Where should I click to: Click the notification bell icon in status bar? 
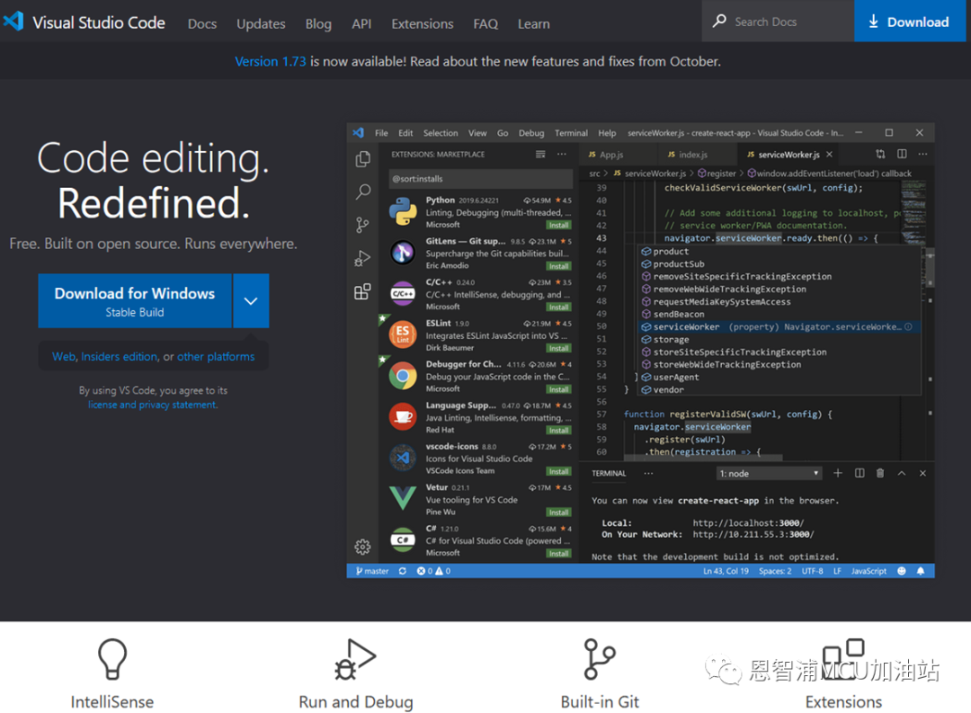921,571
